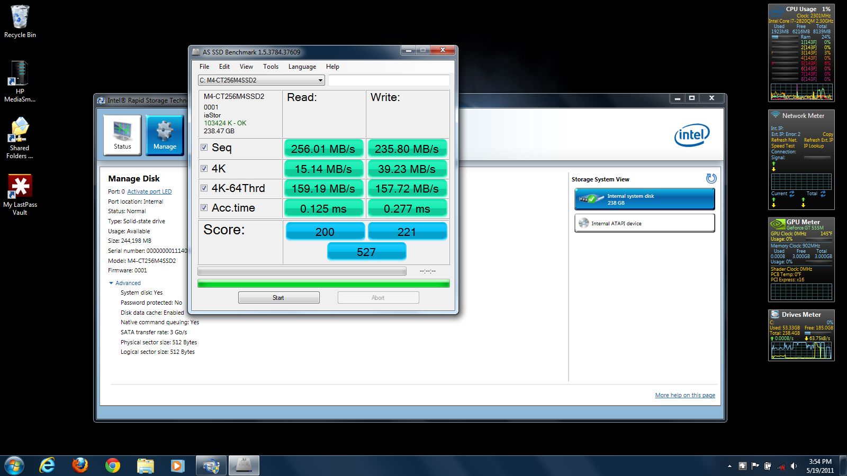Open the Language menu in AS SSD

(x=302, y=67)
